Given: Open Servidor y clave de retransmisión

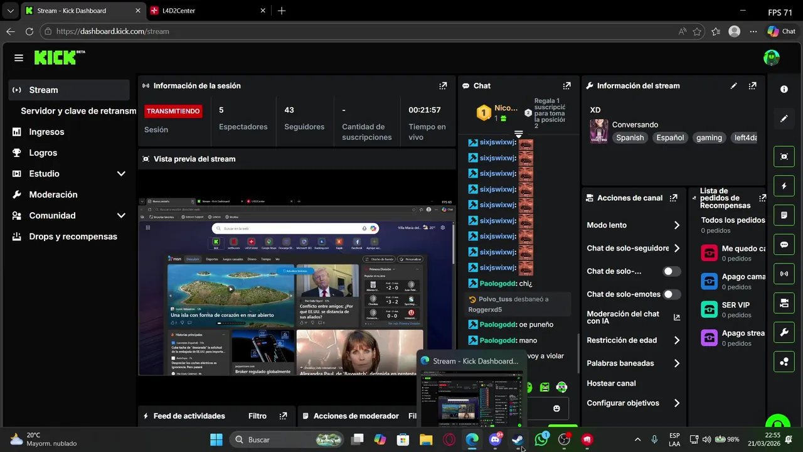Looking at the screenshot, I should [78, 111].
